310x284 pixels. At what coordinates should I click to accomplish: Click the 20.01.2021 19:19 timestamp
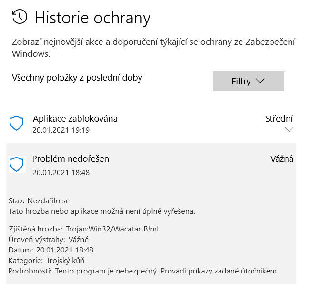(x=61, y=130)
